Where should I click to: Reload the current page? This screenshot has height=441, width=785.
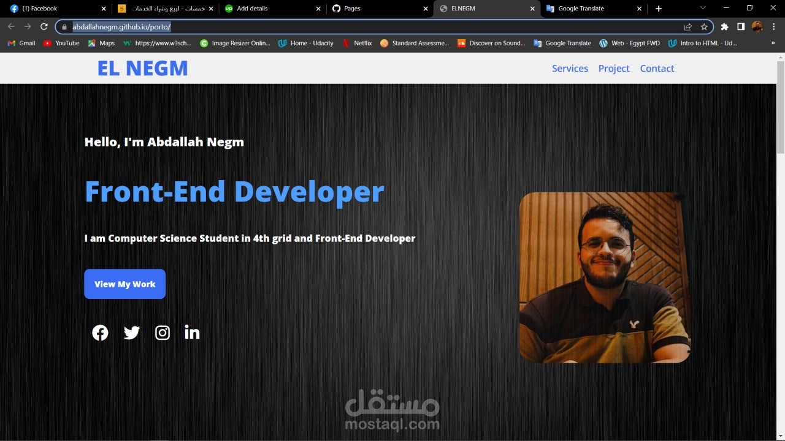(x=44, y=27)
